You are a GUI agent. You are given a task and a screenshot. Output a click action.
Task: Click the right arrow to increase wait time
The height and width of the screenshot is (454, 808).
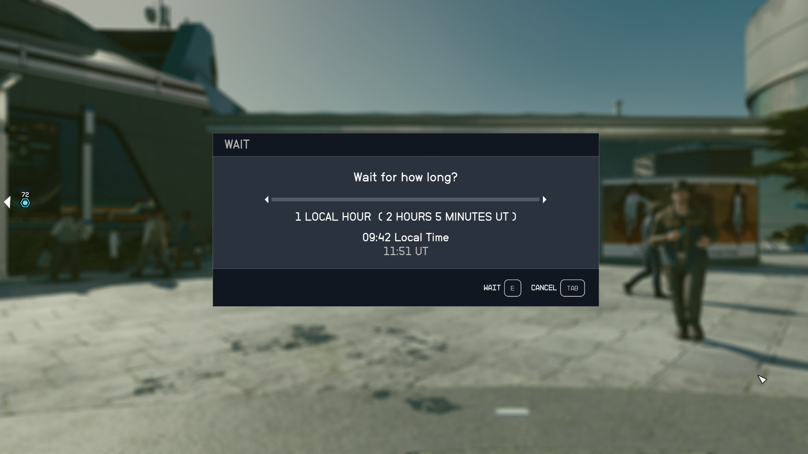[545, 200]
